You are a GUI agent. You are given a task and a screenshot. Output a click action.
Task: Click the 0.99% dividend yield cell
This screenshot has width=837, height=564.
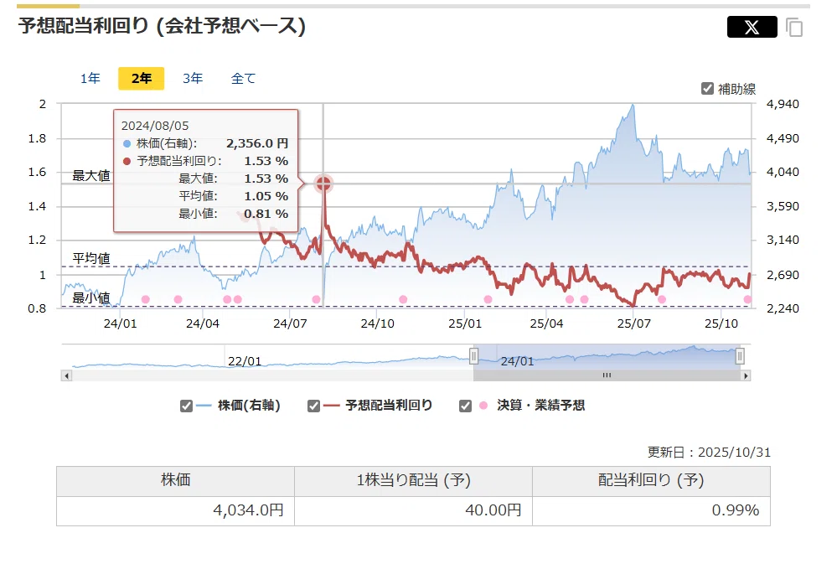651,511
